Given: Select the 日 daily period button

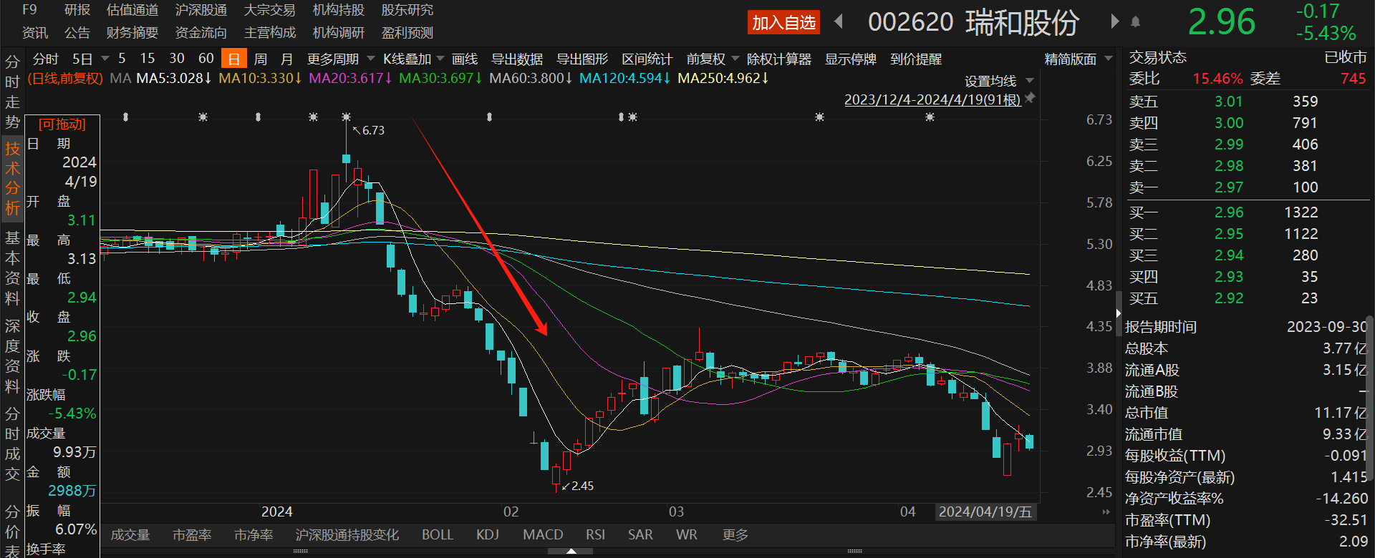Looking at the screenshot, I should pos(233,59).
